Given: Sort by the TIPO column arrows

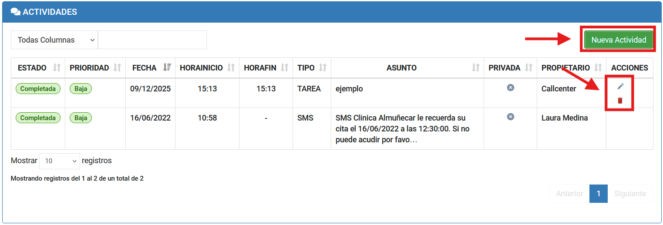Looking at the screenshot, I should tap(323, 68).
